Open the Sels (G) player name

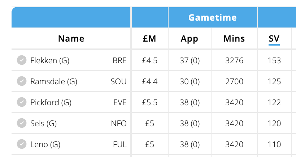click(44, 123)
